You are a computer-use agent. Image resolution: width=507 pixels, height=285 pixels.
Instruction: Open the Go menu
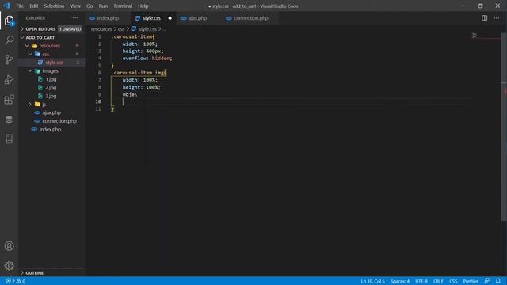pos(90,6)
